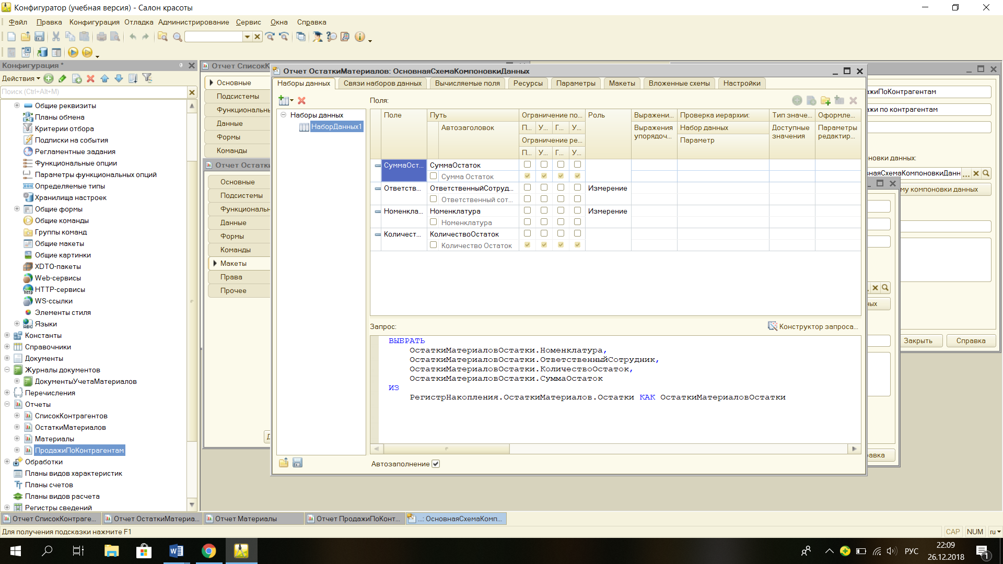The image size is (1003, 564).
Task: Click the configuration search field
Action: 94,92
